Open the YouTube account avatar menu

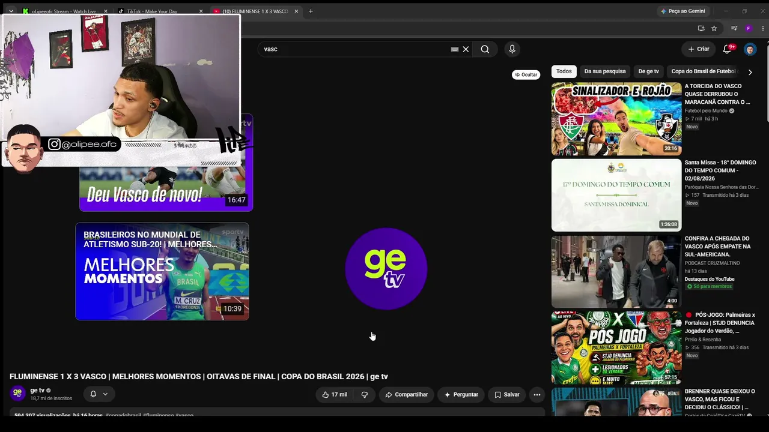(x=750, y=49)
